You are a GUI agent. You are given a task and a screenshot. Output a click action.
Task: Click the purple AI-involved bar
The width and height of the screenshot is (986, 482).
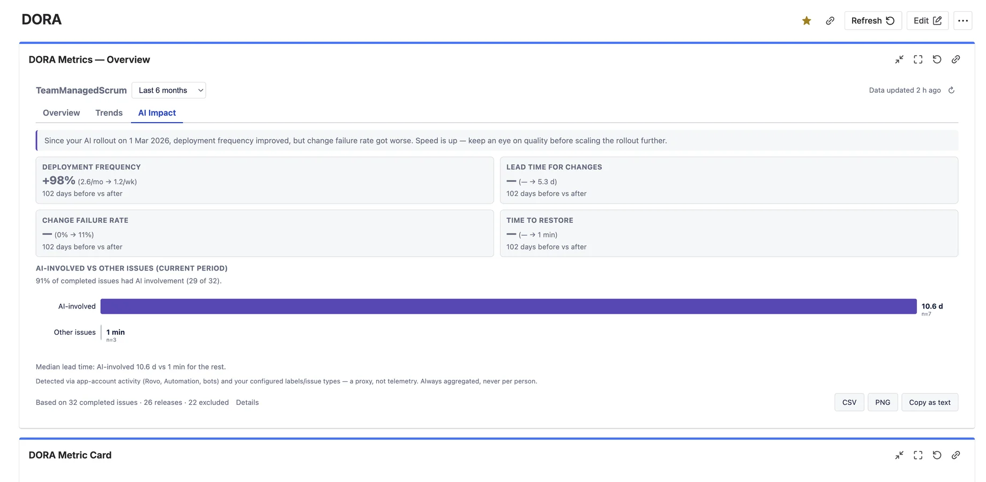[509, 306]
